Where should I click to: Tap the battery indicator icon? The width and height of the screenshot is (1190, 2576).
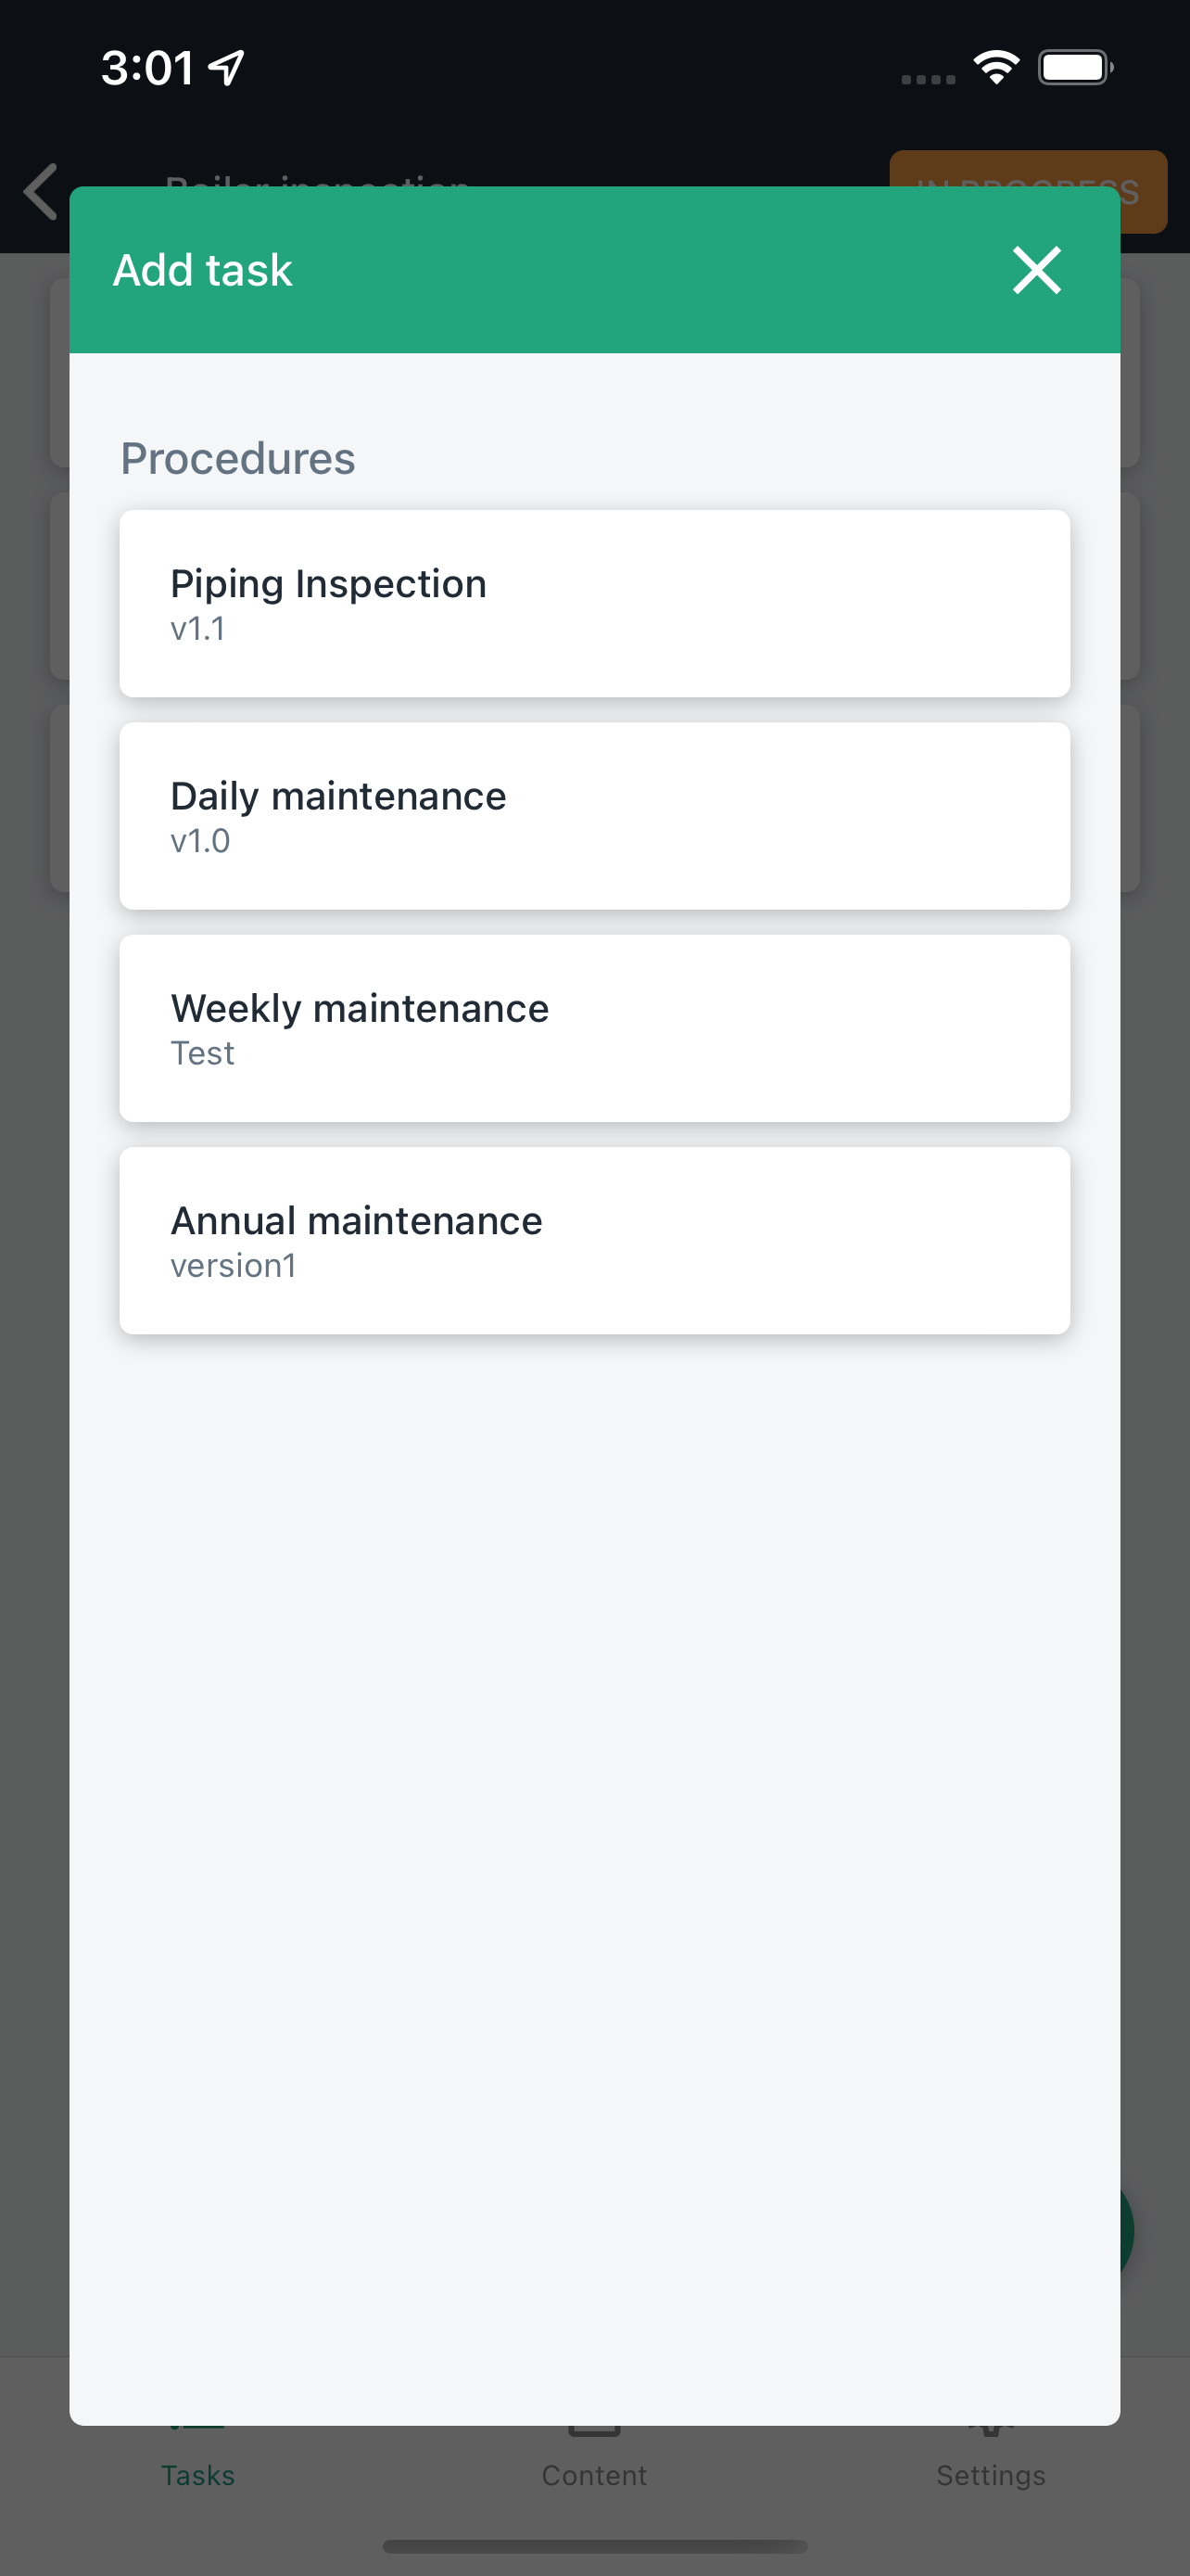click(x=1076, y=68)
